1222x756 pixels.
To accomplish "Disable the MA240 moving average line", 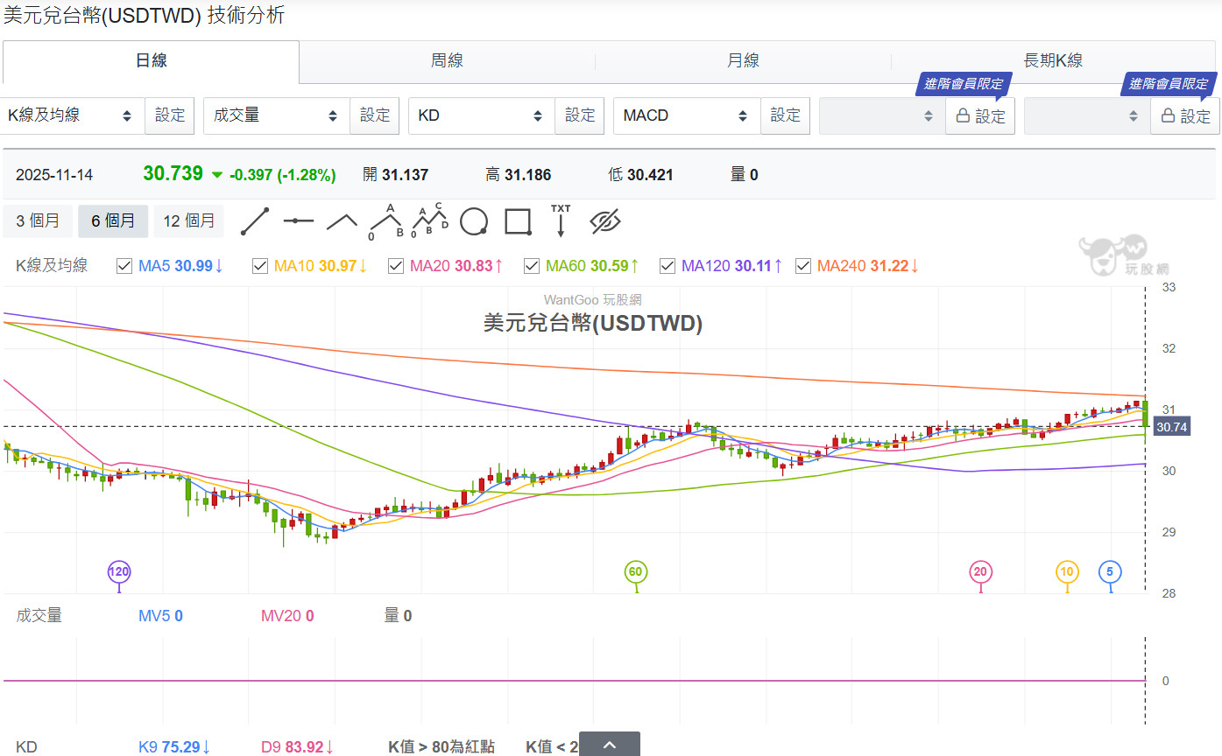I will click(x=803, y=266).
